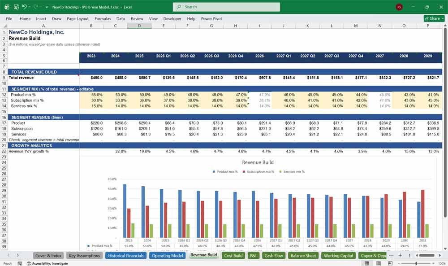Click the Redo arrow icon
This screenshot has height=266, width=448.
coord(36,7)
